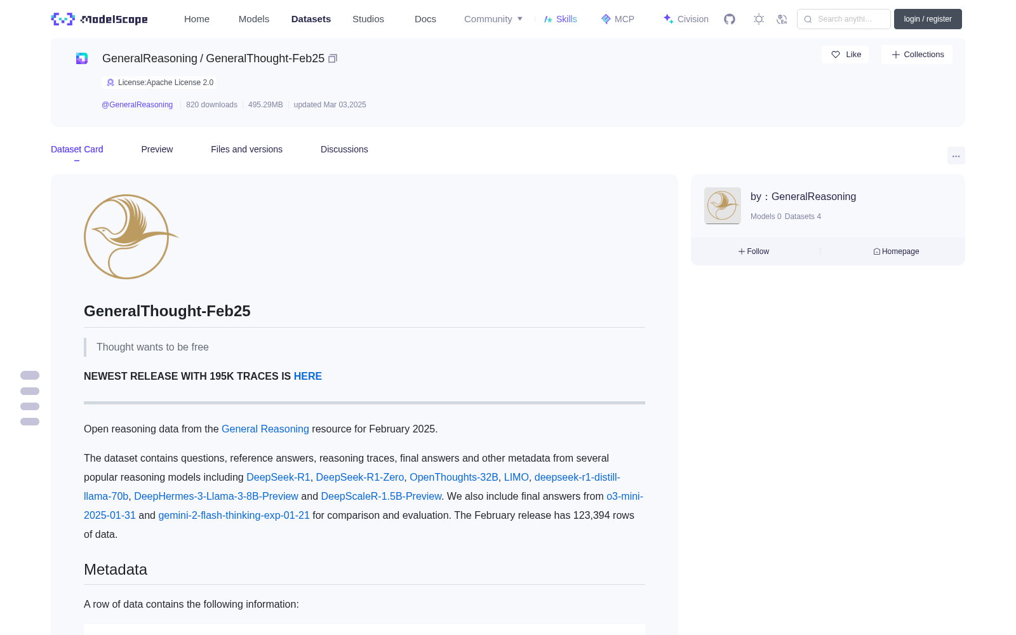Click the ModelScope logo
This screenshot has width=1016, height=635.
click(x=100, y=19)
